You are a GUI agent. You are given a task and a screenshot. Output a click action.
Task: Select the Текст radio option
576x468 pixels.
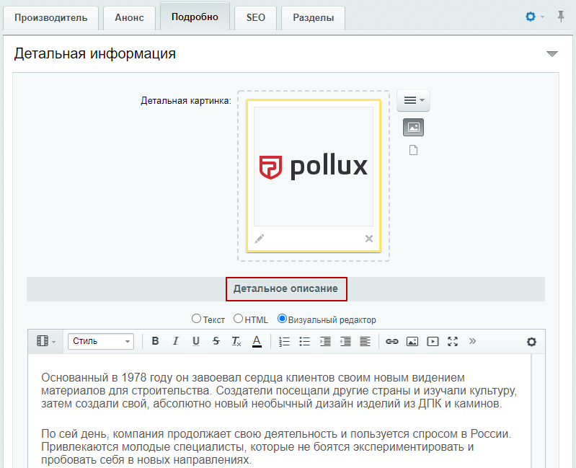(197, 319)
